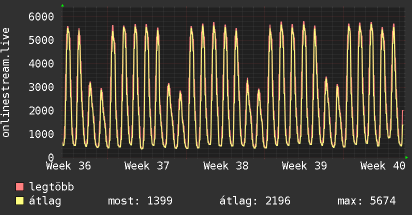The height and width of the screenshot is (215, 412).
Task: Click the 5000 y-axis value
Action: click(41, 40)
